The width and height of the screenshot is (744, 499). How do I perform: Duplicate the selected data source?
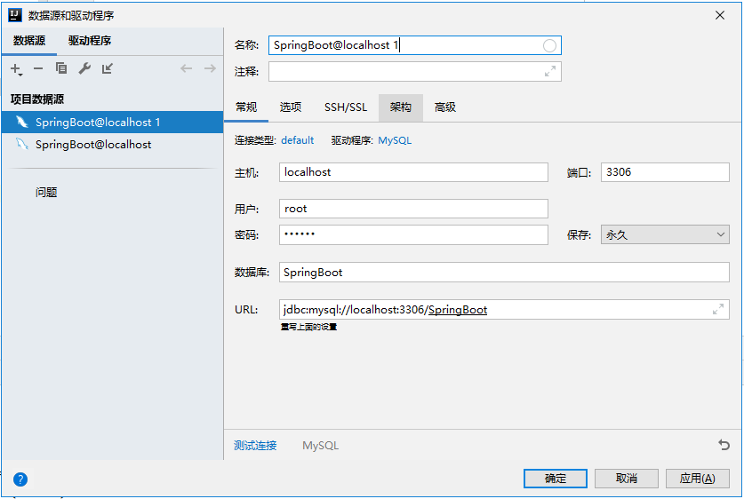coord(61,68)
